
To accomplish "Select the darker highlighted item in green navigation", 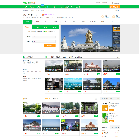I will point(67,7).
